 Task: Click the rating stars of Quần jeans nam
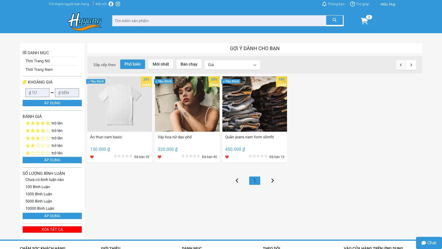[x=258, y=156]
